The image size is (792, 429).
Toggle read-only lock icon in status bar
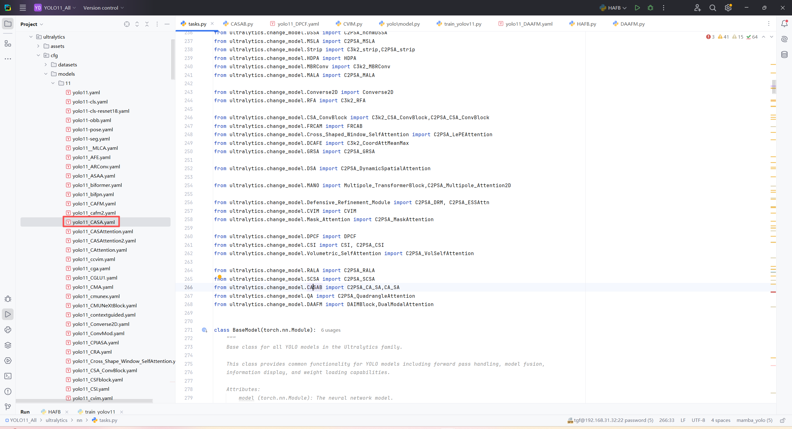[x=782, y=420]
